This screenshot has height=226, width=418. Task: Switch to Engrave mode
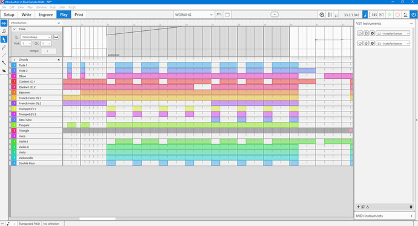click(x=45, y=15)
